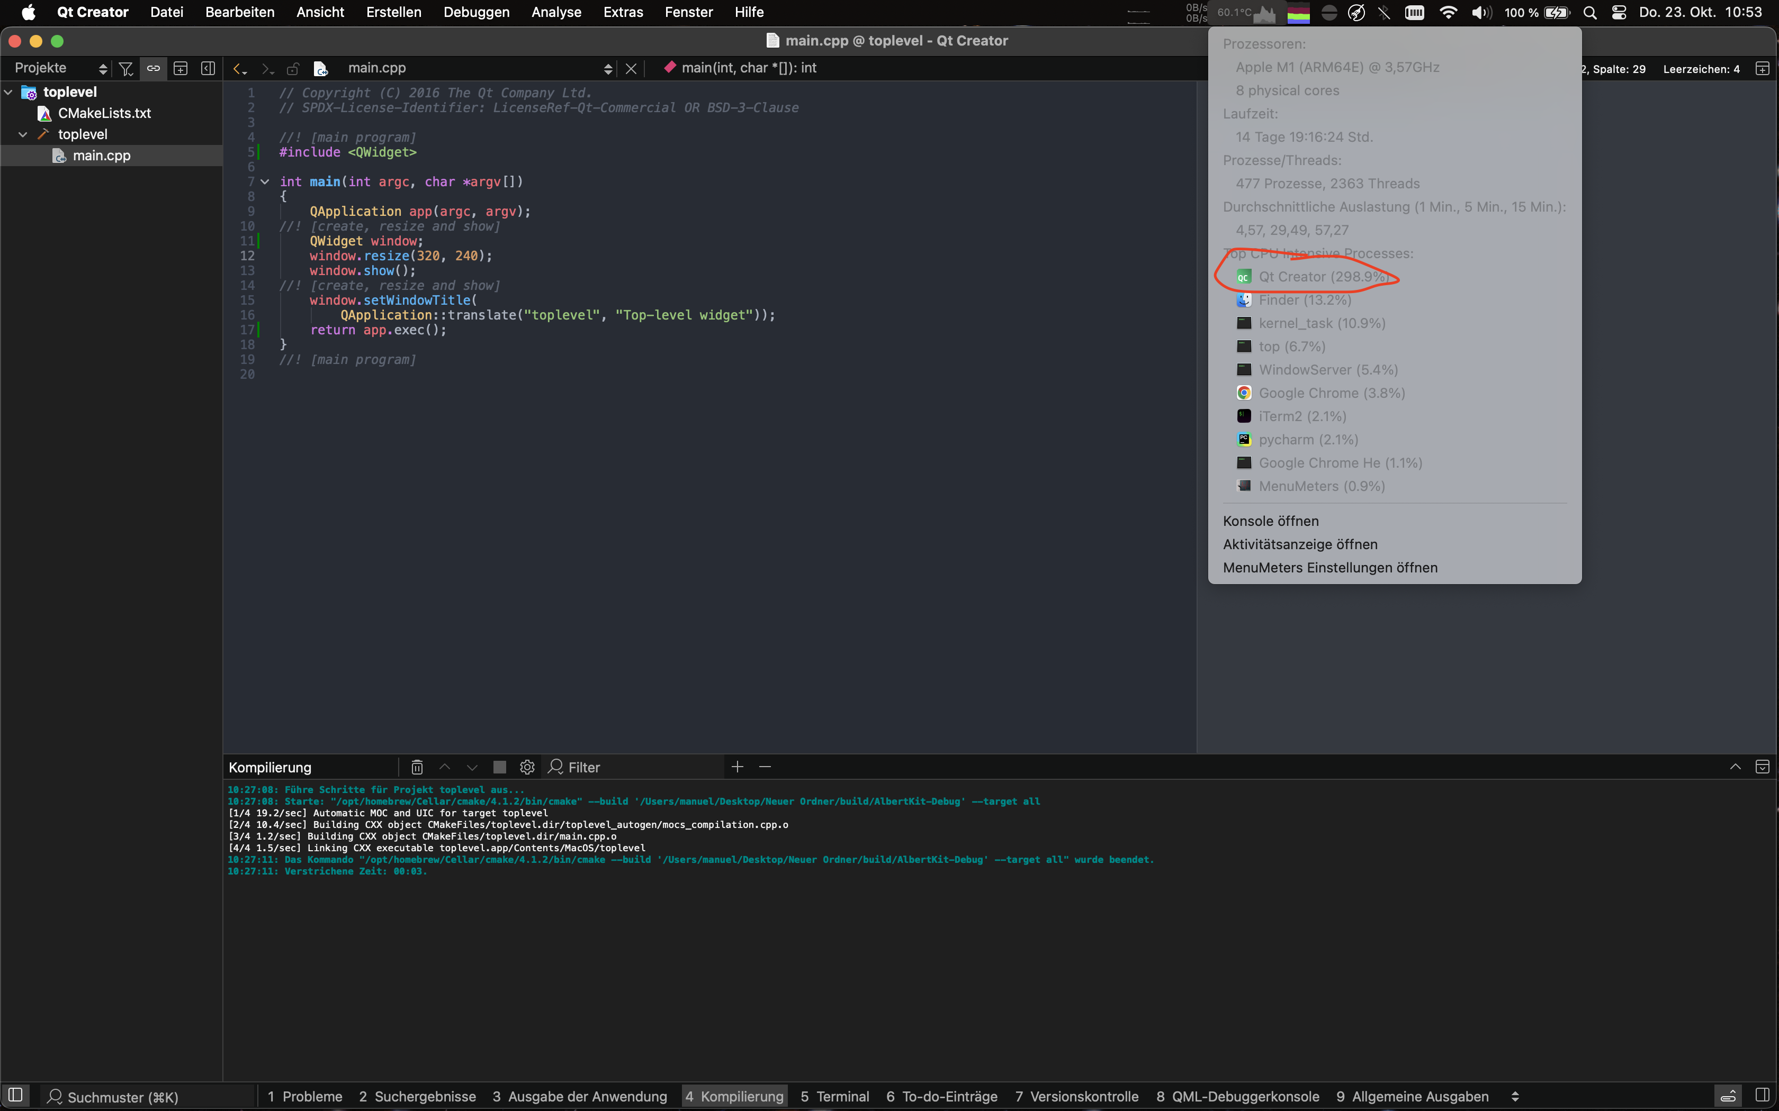Click Konsole öffnen menu entry
1779x1111 pixels.
click(x=1270, y=521)
